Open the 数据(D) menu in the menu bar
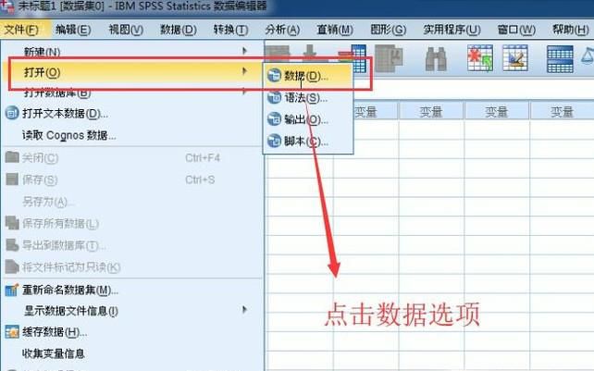Image resolution: width=594 pixels, height=371 pixels. click(179, 30)
